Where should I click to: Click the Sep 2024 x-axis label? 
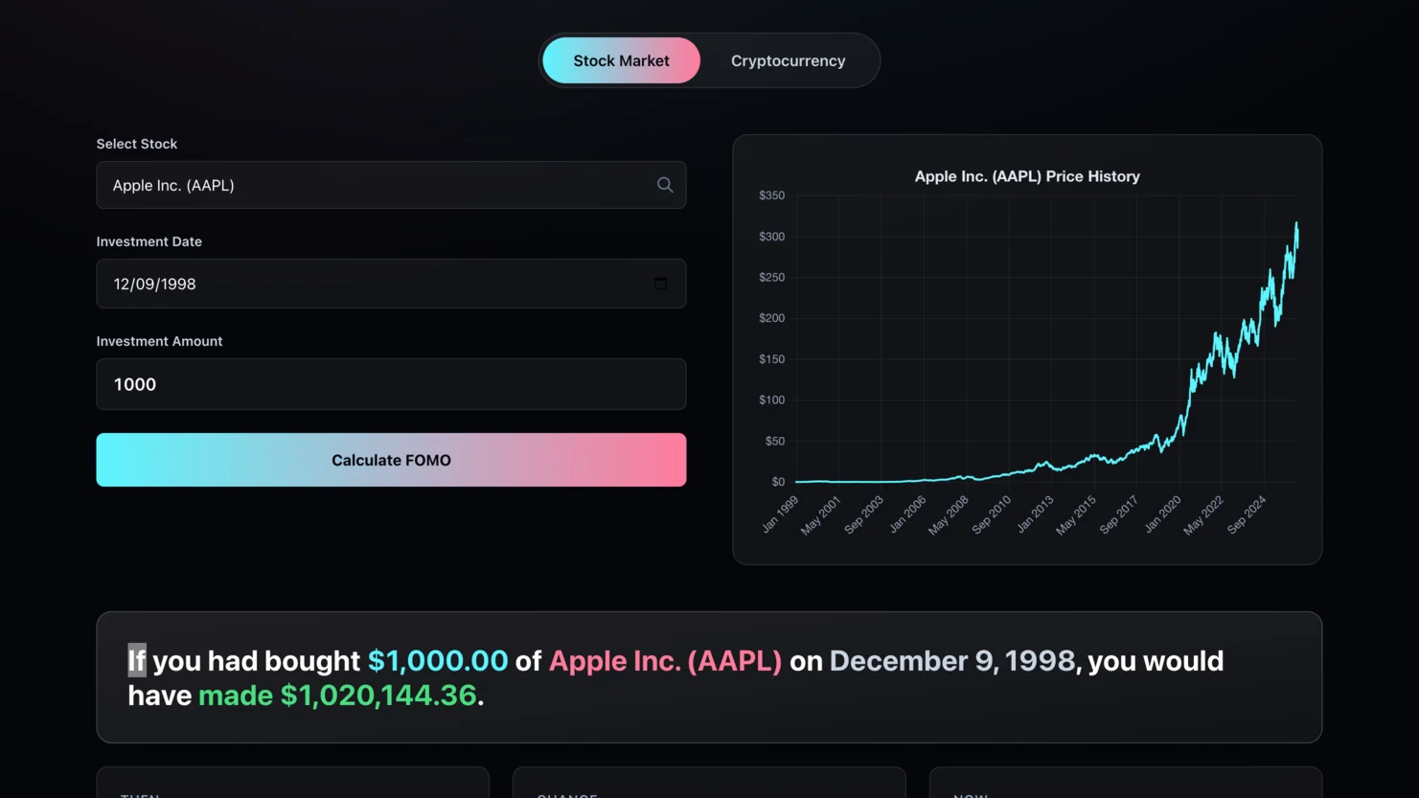tap(1247, 515)
